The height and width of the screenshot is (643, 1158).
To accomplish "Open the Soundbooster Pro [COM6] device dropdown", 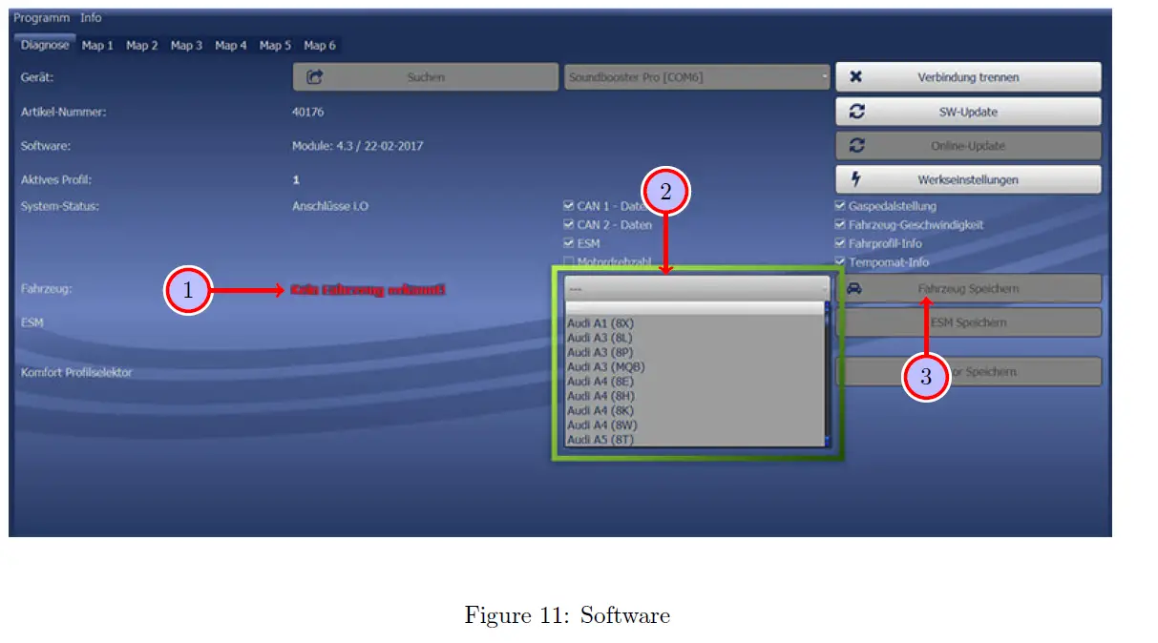I will (x=697, y=77).
